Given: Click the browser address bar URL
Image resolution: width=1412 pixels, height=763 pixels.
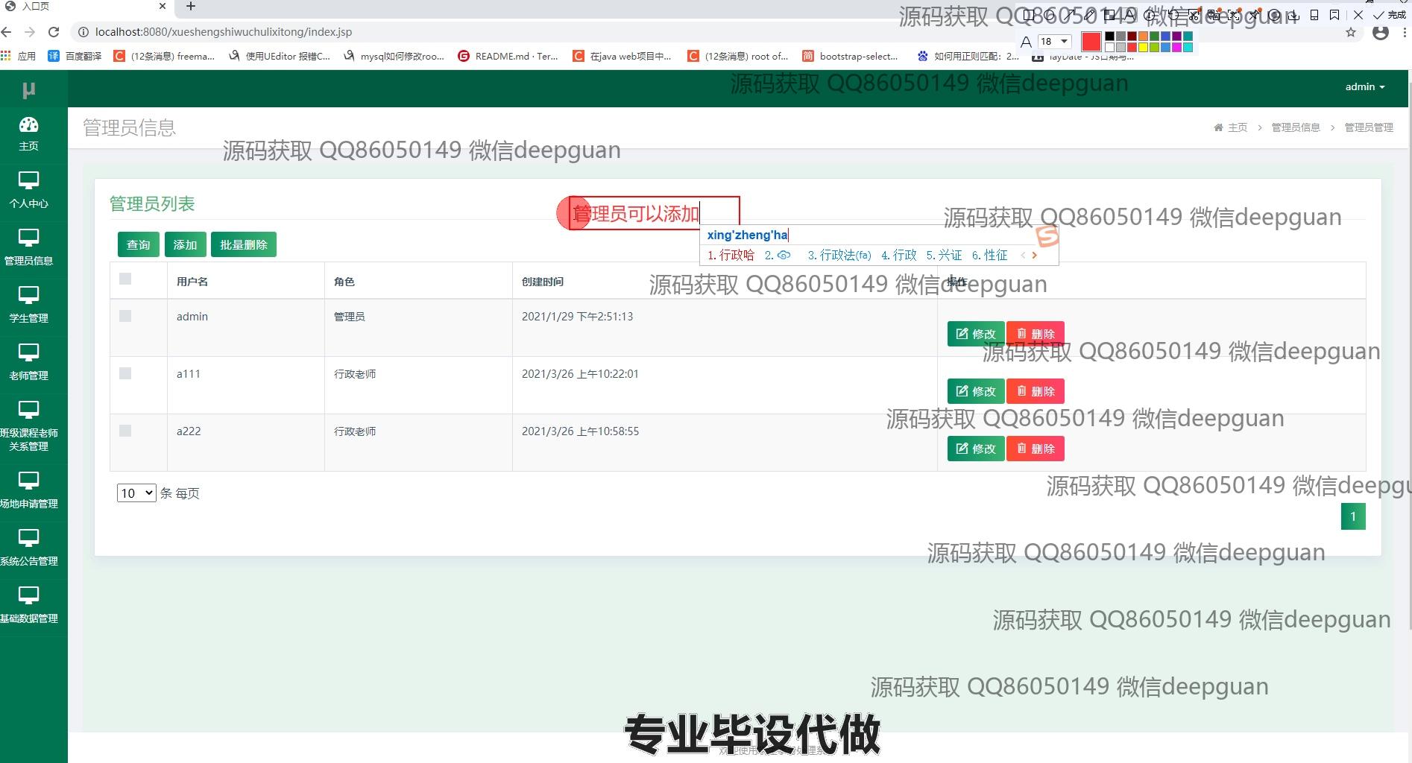Looking at the screenshot, I should point(224,32).
